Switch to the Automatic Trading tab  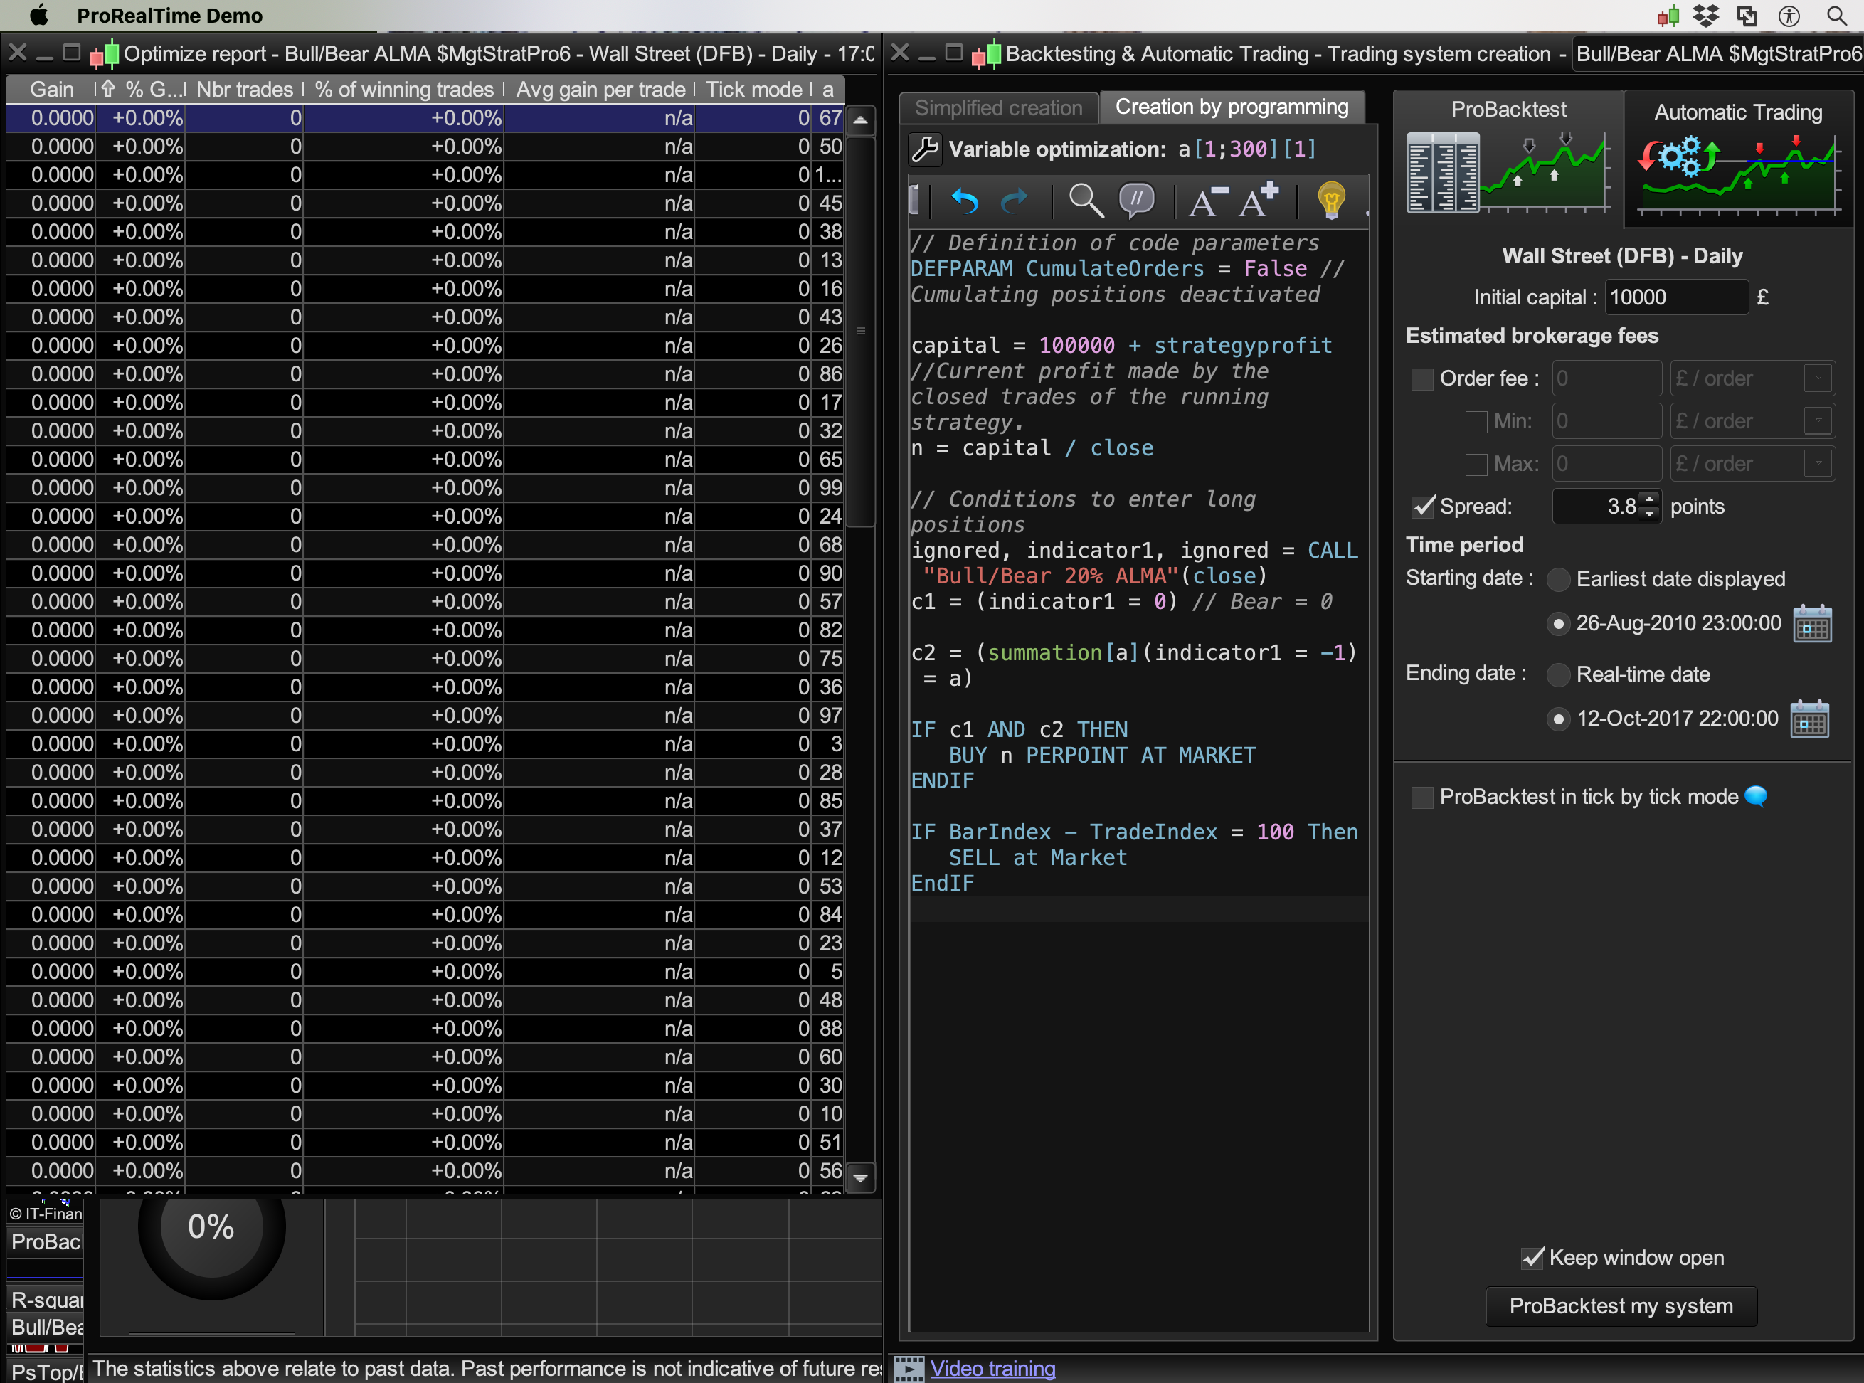(1737, 112)
